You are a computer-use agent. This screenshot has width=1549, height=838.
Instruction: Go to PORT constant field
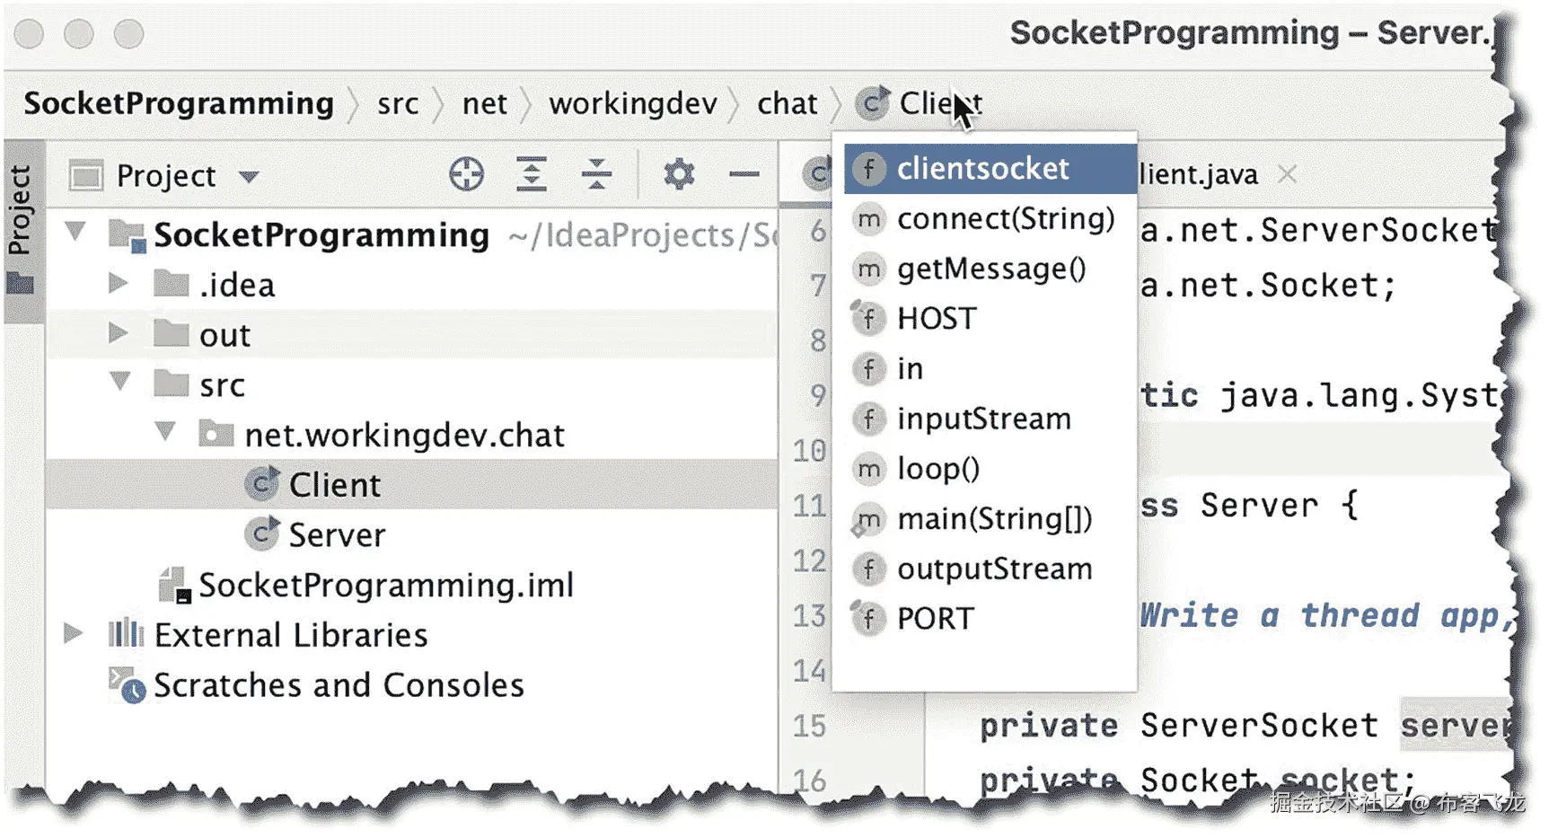[990, 619]
